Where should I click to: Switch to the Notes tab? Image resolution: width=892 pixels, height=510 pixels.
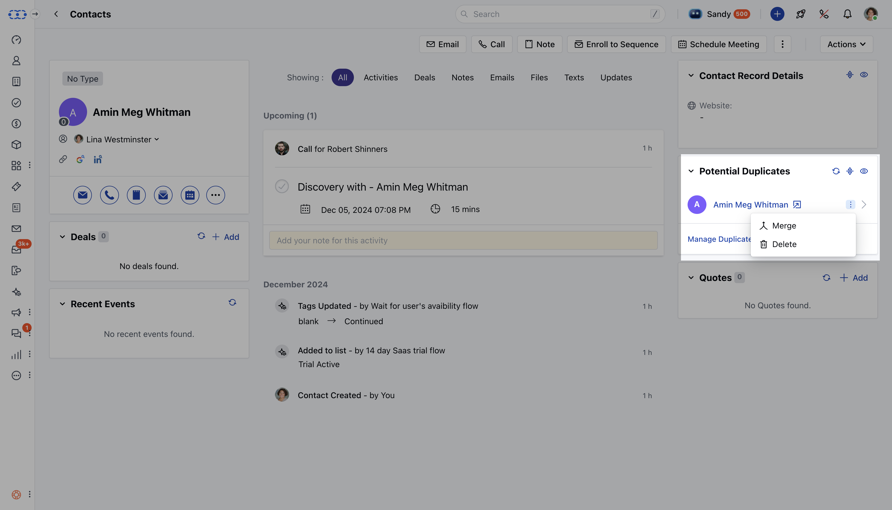pyautogui.click(x=462, y=77)
